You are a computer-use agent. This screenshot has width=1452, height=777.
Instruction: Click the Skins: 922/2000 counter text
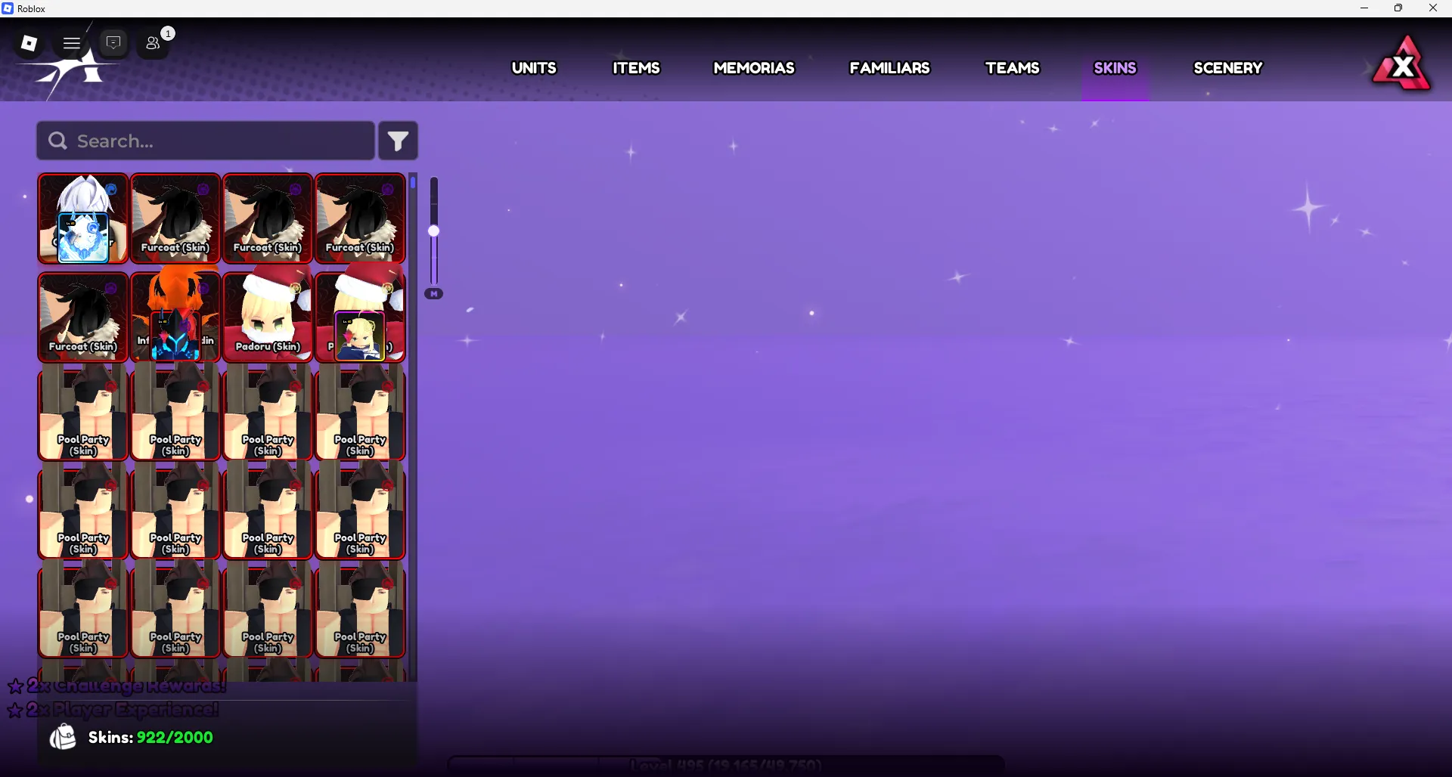tap(150, 738)
